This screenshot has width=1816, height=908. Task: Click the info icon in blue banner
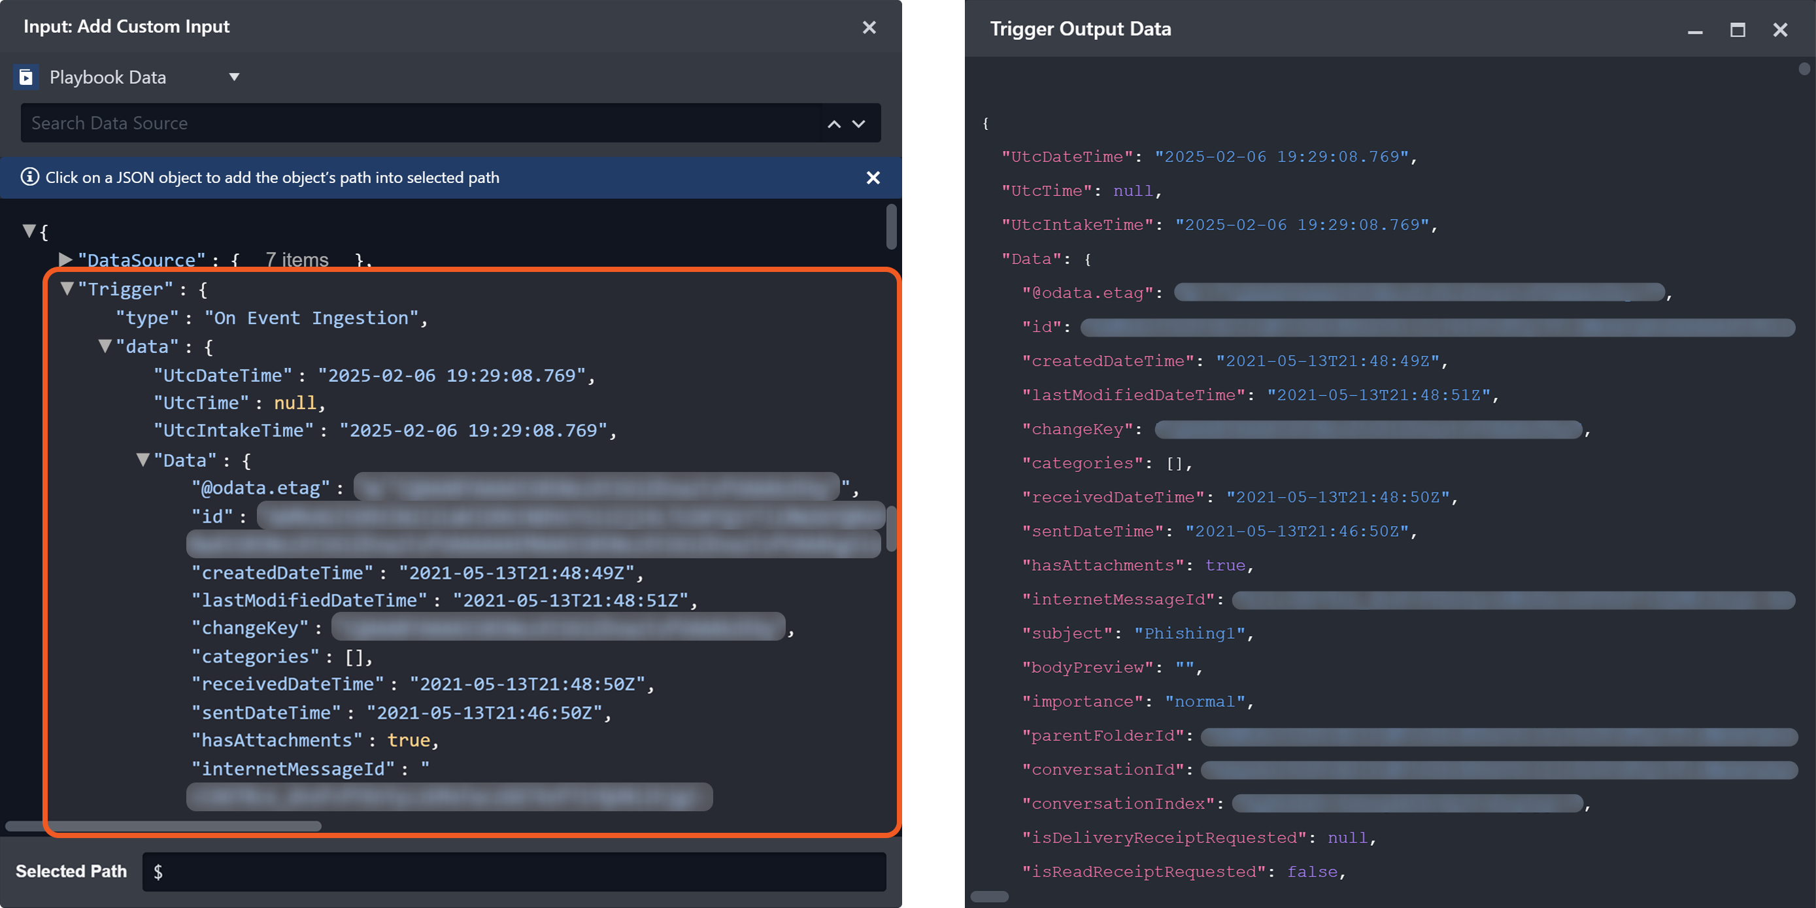[x=29, y=177]
